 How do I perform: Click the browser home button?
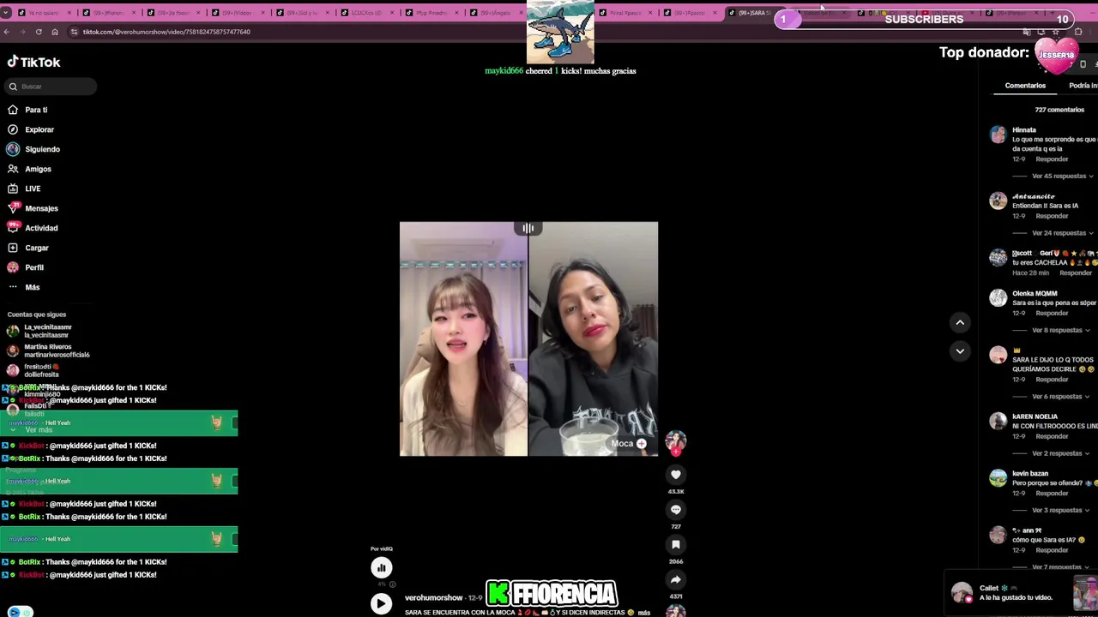(x=55, y=32)
